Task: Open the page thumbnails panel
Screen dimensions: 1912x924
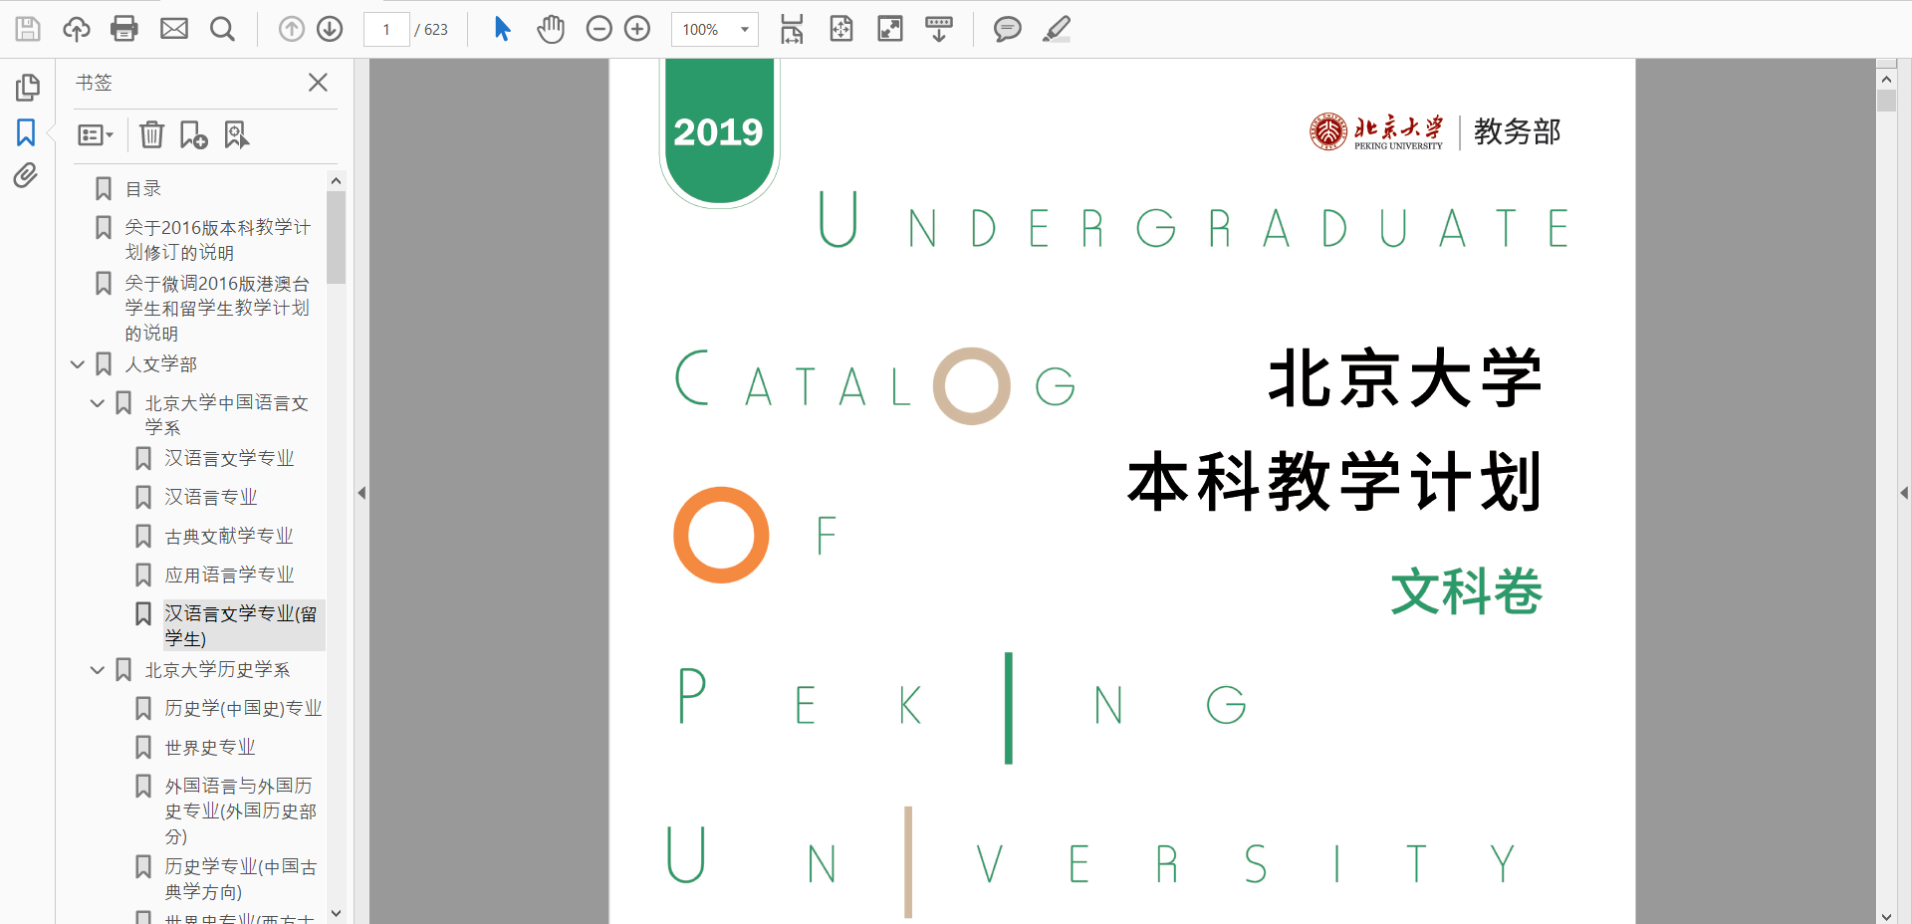Action: click(27, 88)
